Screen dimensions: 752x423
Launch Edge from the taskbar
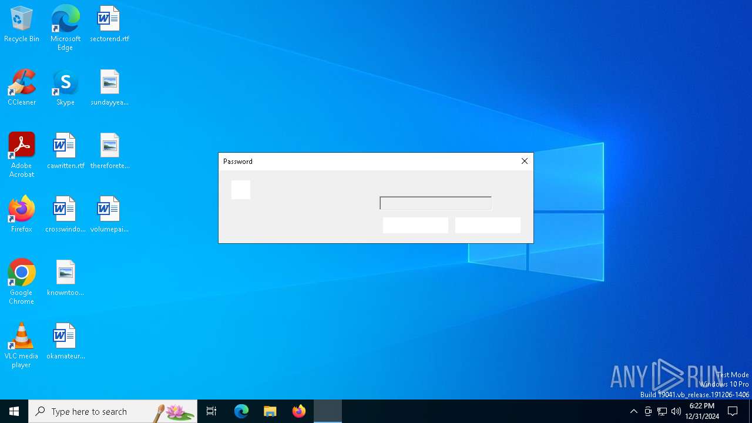[241, 411]
